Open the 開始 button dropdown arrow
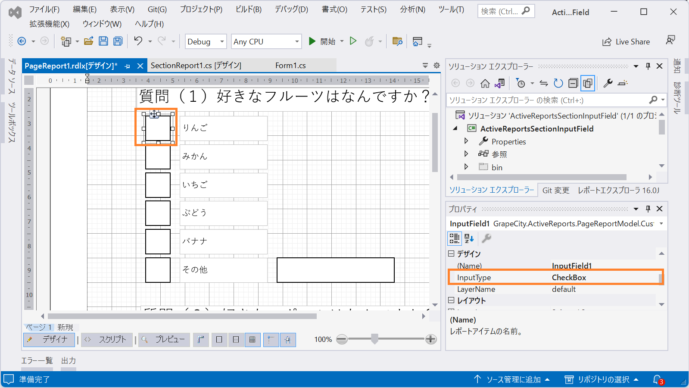The width and height of the screenshot is (689, 388). [x=342, y=41]
